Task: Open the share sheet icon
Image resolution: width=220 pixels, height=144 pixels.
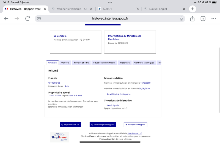Action: 192,19
